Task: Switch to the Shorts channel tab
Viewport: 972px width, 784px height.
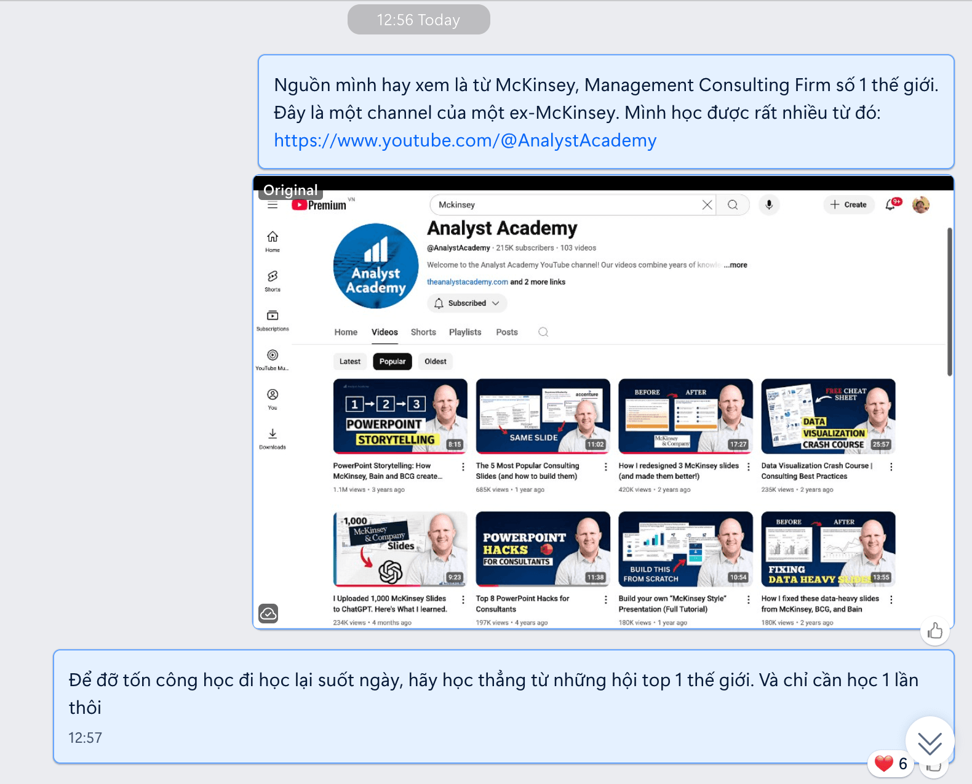Action: (423, 332)
